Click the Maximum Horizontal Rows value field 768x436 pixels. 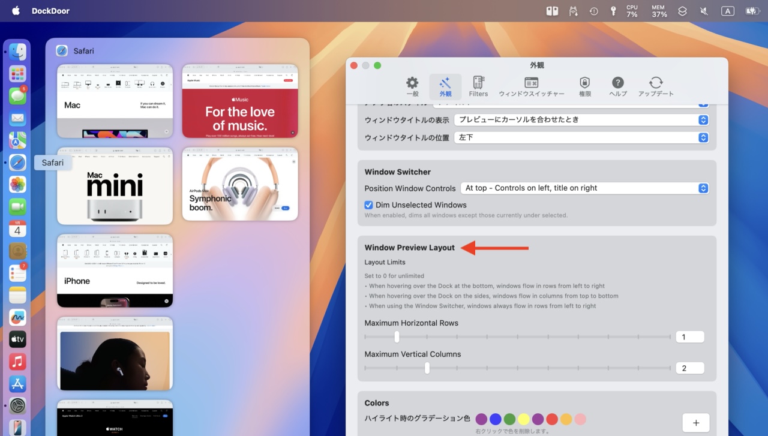[x=689, y=337]
